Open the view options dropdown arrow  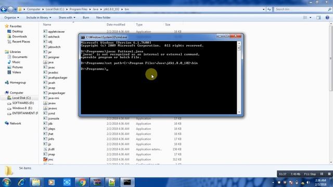(x=310, y=18)
